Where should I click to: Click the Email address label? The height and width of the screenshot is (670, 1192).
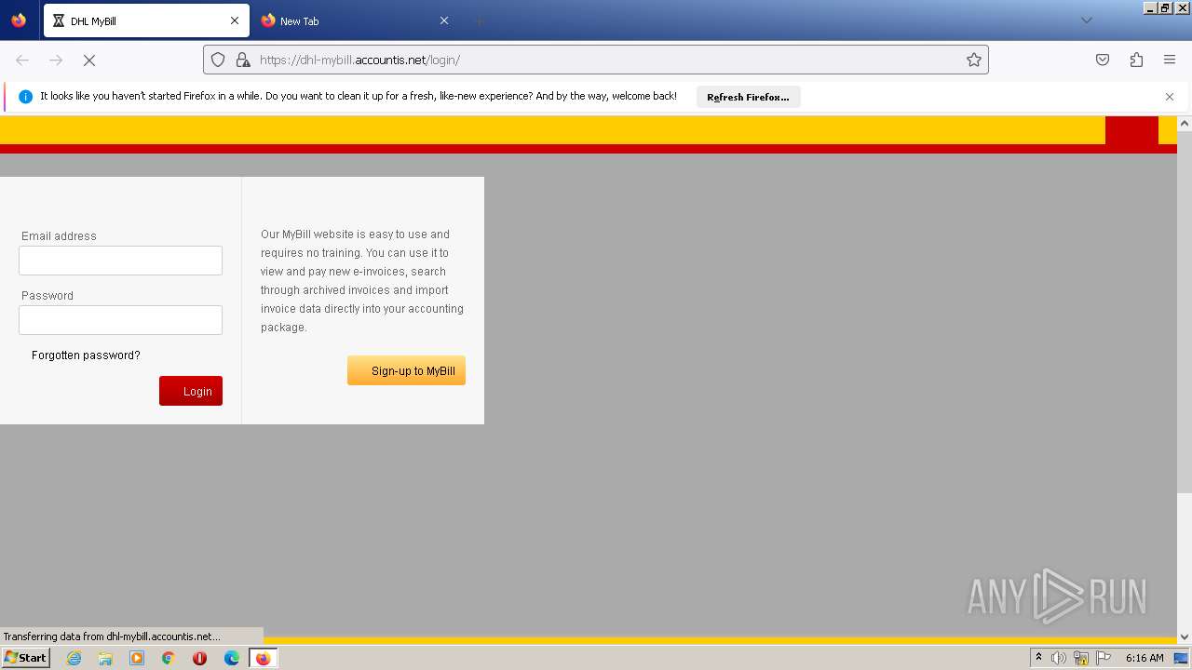click(x=59, y=236)
